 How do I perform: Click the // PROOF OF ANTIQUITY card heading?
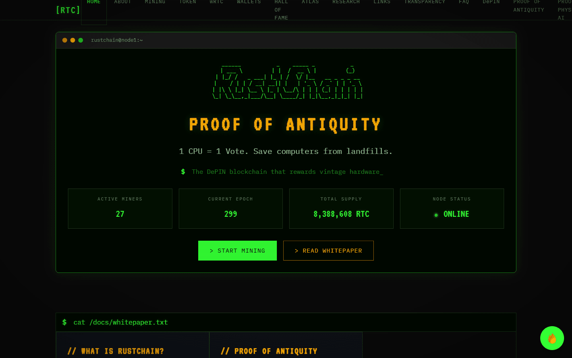tap(269, 351)
